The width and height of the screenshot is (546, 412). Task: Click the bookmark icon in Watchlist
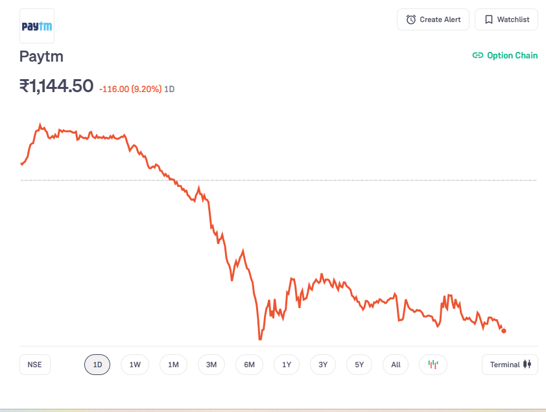489,19
